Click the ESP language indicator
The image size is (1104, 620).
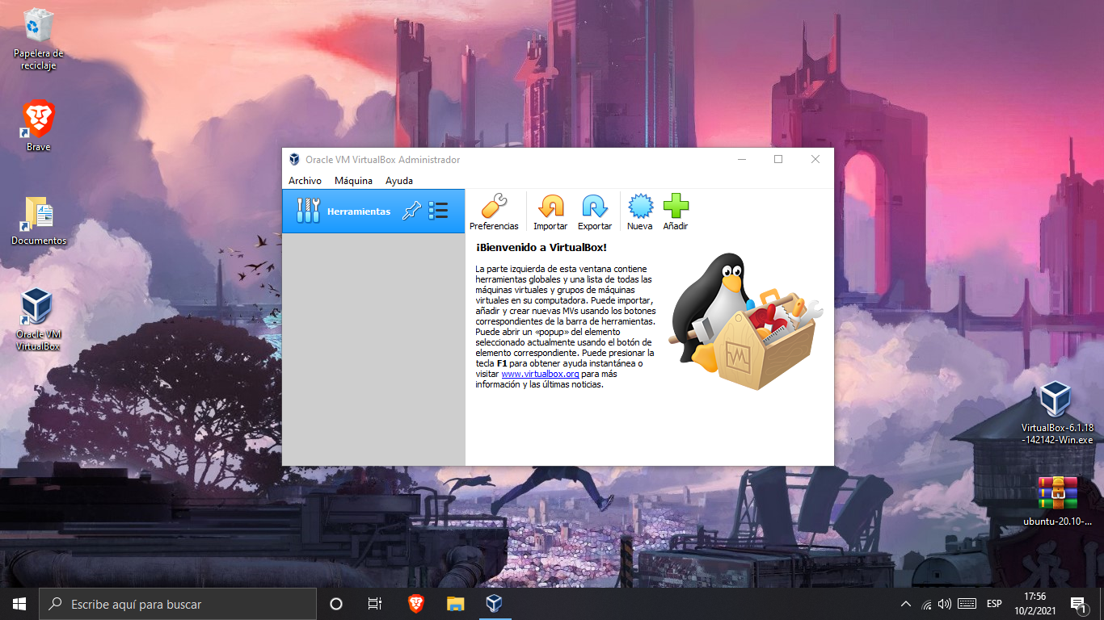[x=994, y=604]
